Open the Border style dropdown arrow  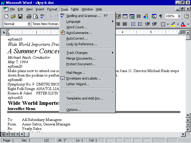[168, 24]
